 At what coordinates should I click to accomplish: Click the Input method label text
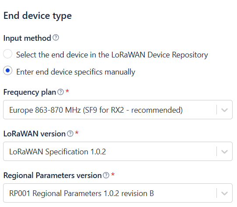pos(27,38)
